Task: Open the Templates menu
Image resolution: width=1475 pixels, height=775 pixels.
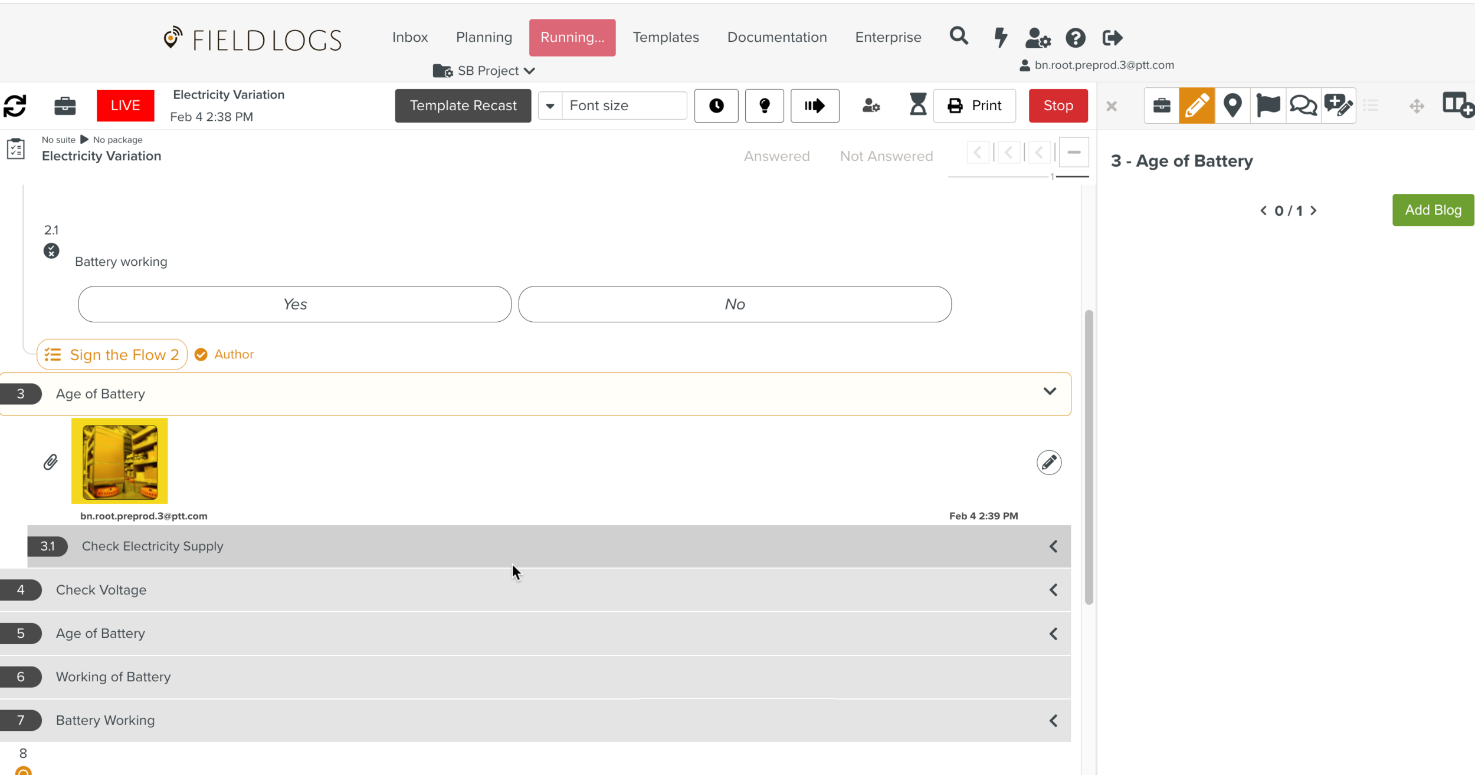Action: 666,37
